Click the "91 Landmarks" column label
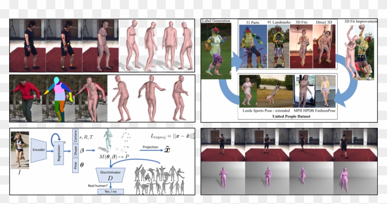387x204 pixels. click(x=279, y=22)
